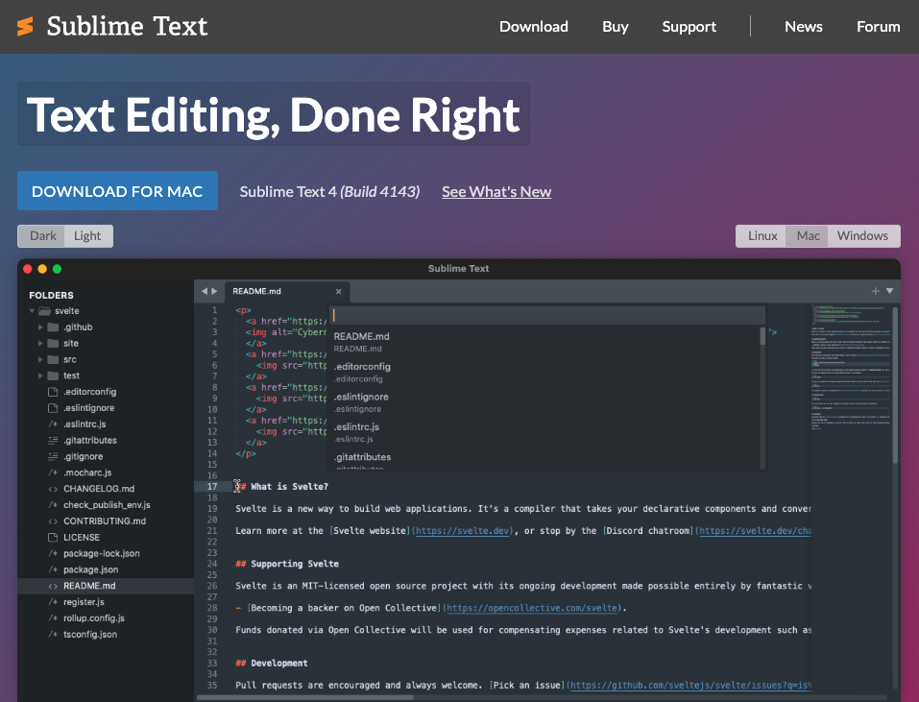
Task: Select .editorconfig in Goto Anything results
Action: point(545,372)
